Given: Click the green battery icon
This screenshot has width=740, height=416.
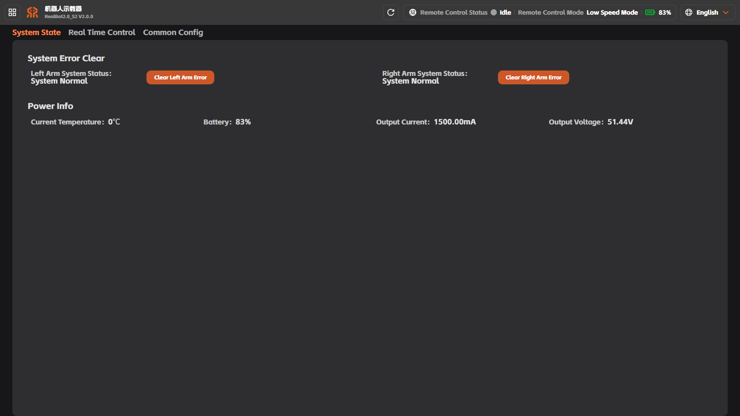Looking at the screenshot, I should click(x=650, y=12).
